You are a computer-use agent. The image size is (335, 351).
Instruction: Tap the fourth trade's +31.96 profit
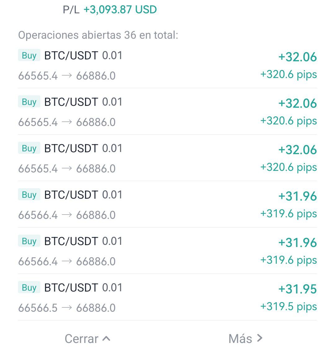(297, 196)
